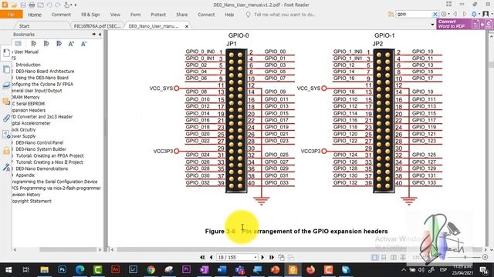494x277 pixels.
Task: Clear the gpio search text with the X
Action: click(435, 14)
